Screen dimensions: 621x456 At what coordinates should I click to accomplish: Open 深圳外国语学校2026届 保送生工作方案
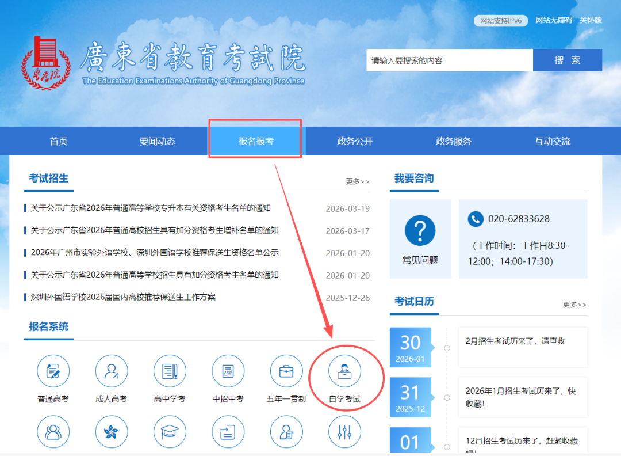[123, 297]
